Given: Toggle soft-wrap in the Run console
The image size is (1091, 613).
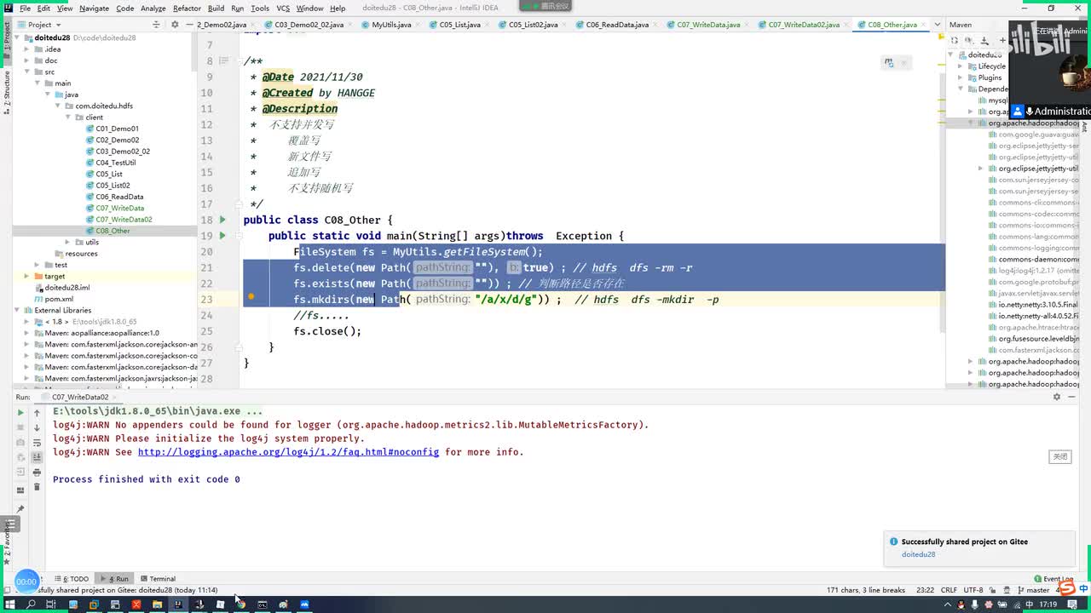Looking at the screenshot, I should 37,442.
